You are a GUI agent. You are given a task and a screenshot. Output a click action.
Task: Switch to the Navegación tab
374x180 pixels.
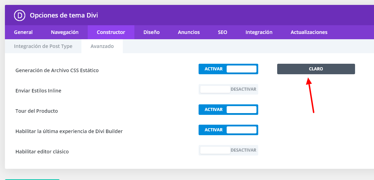pyautogui.click(x=65, y=32)
